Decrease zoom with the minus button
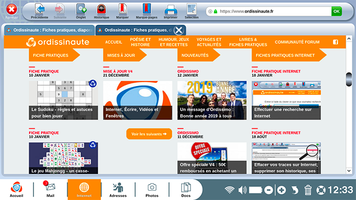Screen dimensions: 356x200 coord(268,190)
